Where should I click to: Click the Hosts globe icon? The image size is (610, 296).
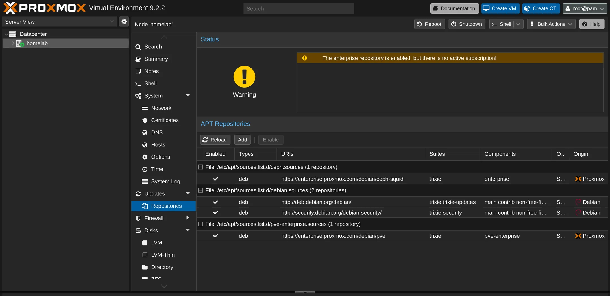(145, 145)
